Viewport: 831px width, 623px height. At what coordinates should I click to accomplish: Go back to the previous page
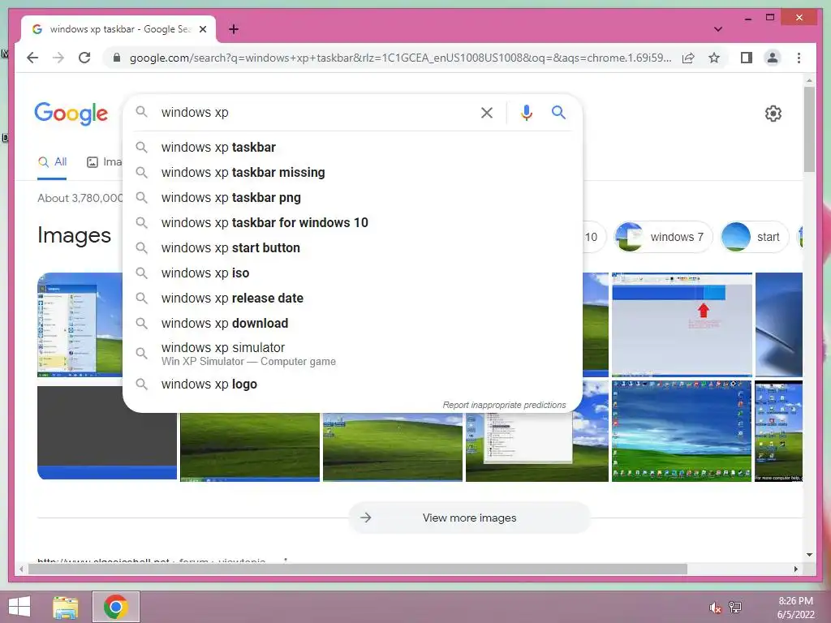[32, 58]
